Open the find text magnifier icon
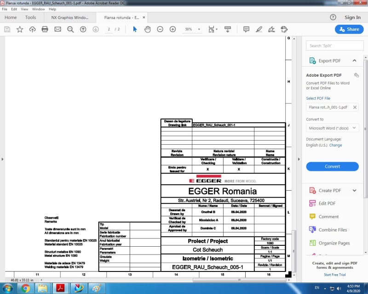 [70, 29]
